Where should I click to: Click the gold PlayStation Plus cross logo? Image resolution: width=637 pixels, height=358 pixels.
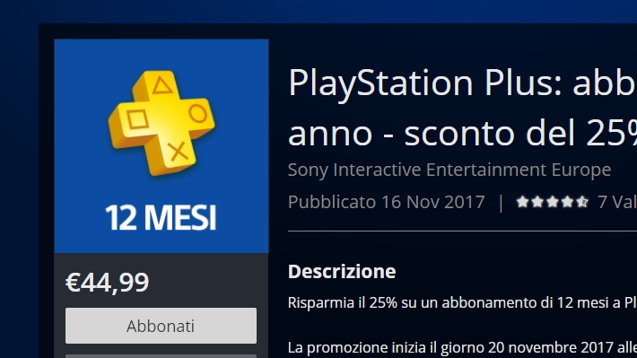coord(161,123)
